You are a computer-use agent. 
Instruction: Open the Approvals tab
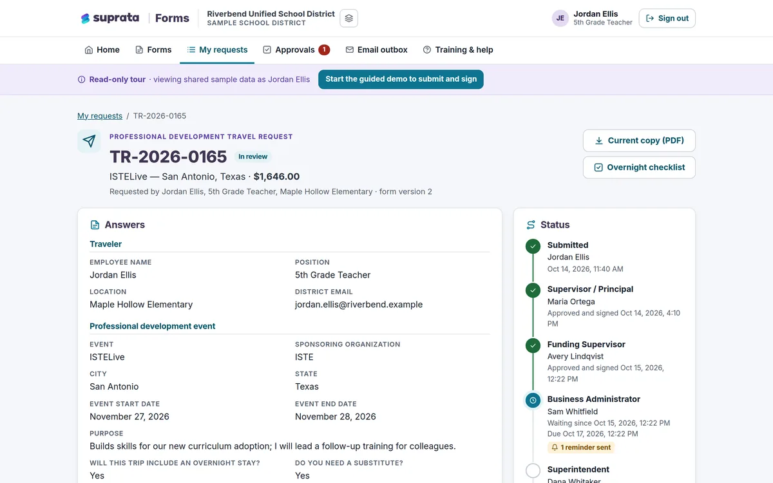coord(296,50)
